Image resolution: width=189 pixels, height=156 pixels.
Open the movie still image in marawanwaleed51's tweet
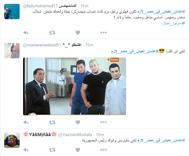(75, 86)
